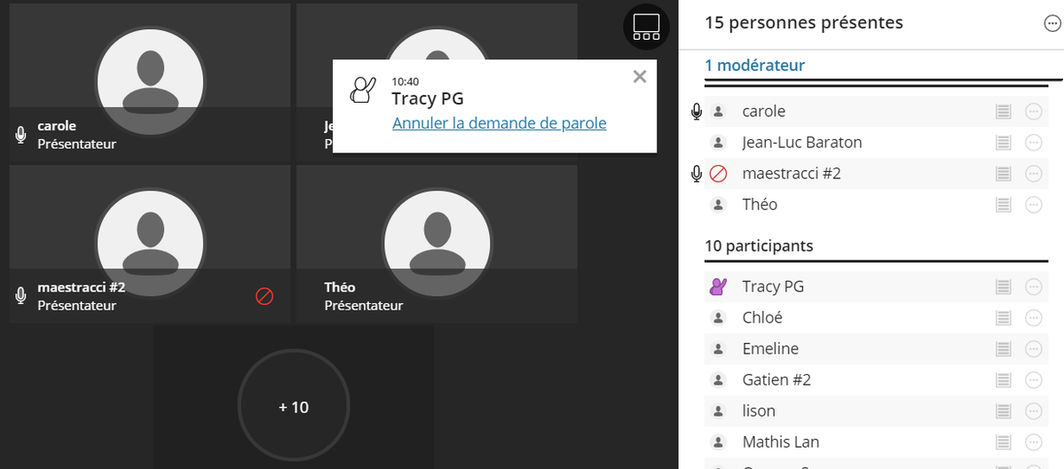
Task: Open Théo's chat icon in list
Action: (1003, 205)
